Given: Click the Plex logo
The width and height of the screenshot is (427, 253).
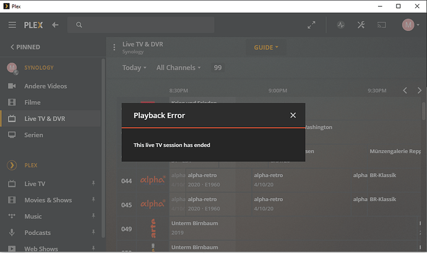Looking at the screenshot, I should pyautogui.click(x=33, y=25).
